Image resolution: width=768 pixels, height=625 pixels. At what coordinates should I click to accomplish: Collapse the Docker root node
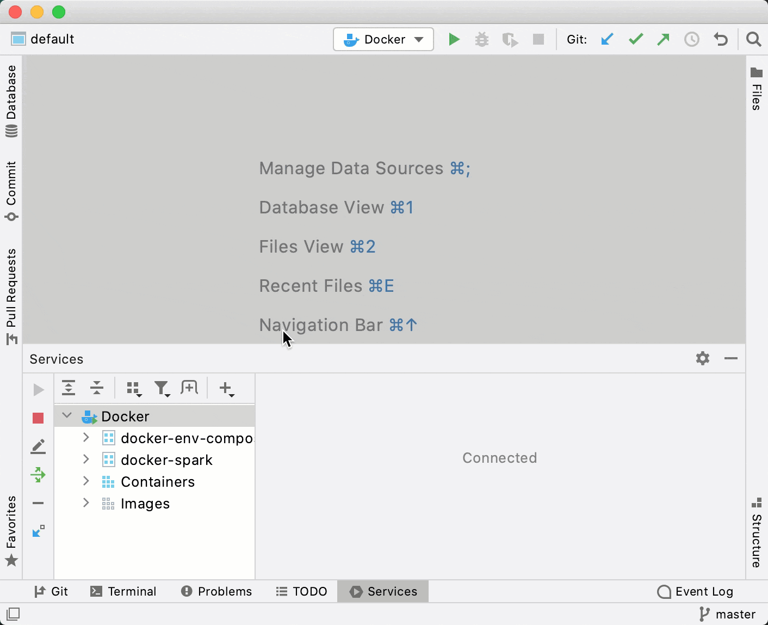click(66, 415)
